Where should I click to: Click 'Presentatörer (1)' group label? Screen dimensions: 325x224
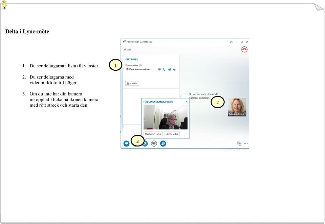[x=133, y=65]
